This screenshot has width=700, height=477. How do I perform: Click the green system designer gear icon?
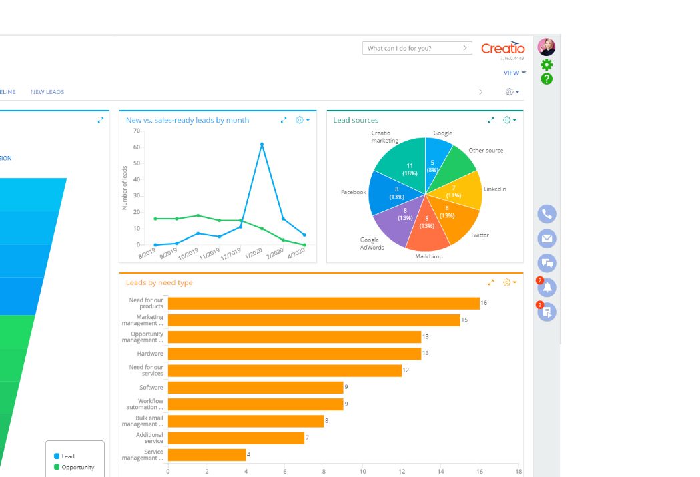(547, 65)
